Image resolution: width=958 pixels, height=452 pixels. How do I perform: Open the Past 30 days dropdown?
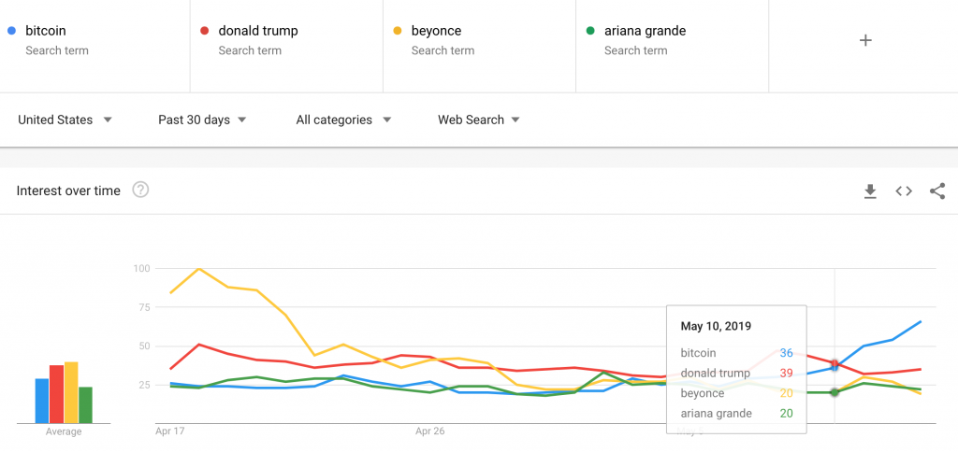(x=202, y=120)
